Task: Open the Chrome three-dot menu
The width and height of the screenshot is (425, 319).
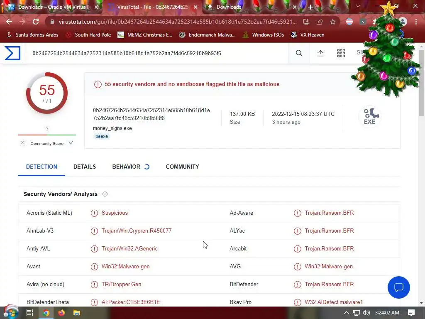Action: click(x=416, y=22)
